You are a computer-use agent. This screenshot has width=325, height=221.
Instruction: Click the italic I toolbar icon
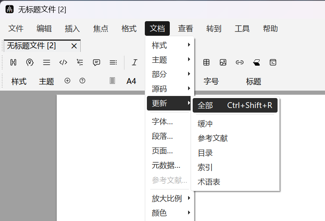coord(134,62)
